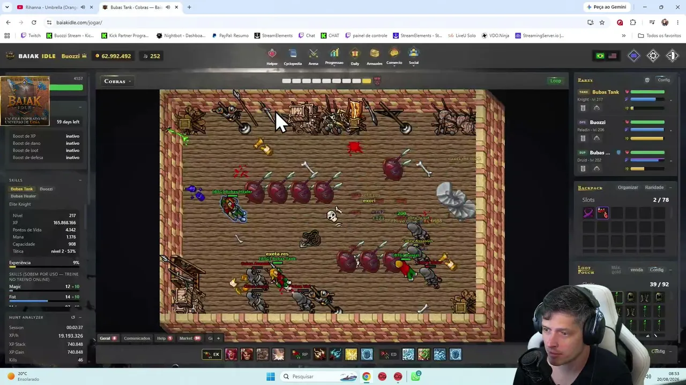Click the last ED shield skill icon
This screenshot has height=385, width=686.
(x=455, y=354)
